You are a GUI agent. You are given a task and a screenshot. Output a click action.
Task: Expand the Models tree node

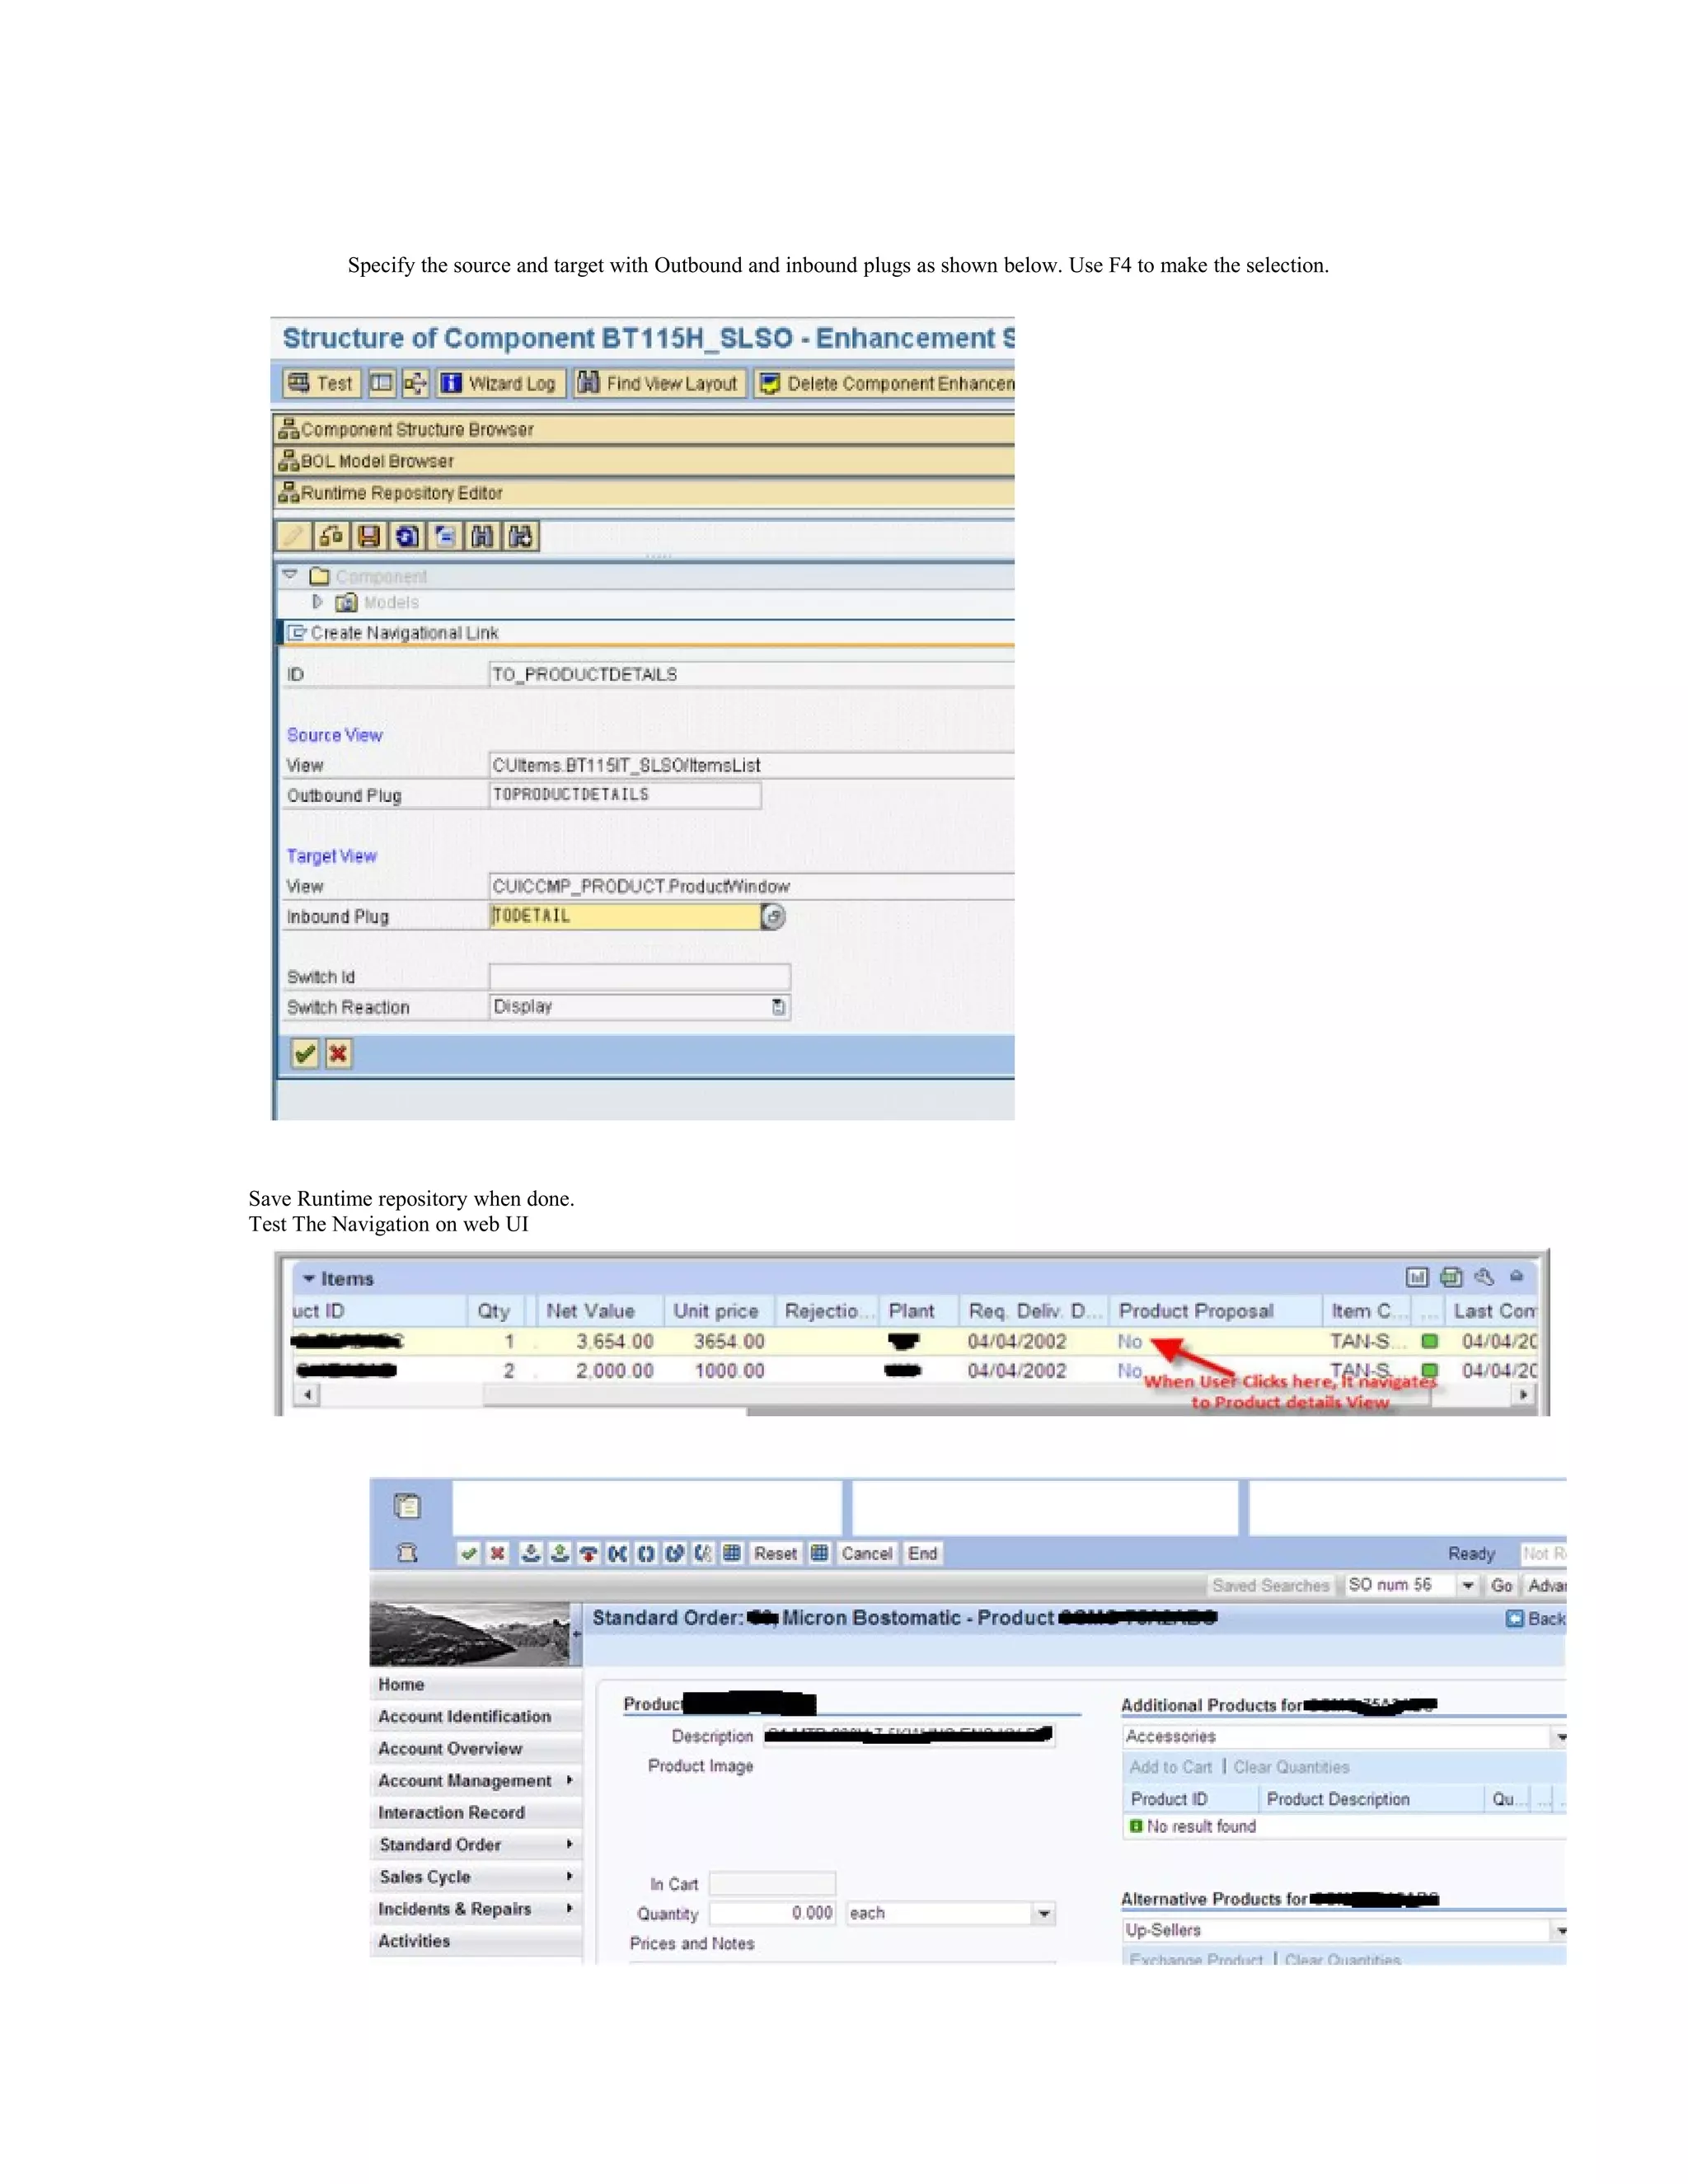[x=318, y=602]
